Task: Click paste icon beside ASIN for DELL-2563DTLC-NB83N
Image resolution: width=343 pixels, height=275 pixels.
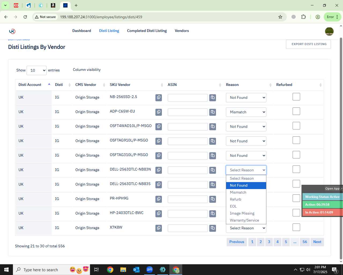Action: (213, 170)
